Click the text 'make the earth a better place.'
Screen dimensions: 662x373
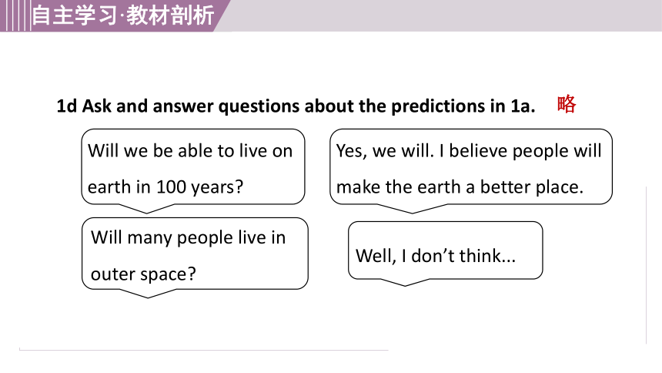coord(460,187)
